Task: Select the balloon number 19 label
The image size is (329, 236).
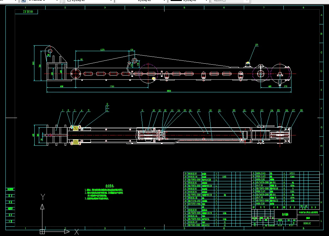Action: coord(219,110)
